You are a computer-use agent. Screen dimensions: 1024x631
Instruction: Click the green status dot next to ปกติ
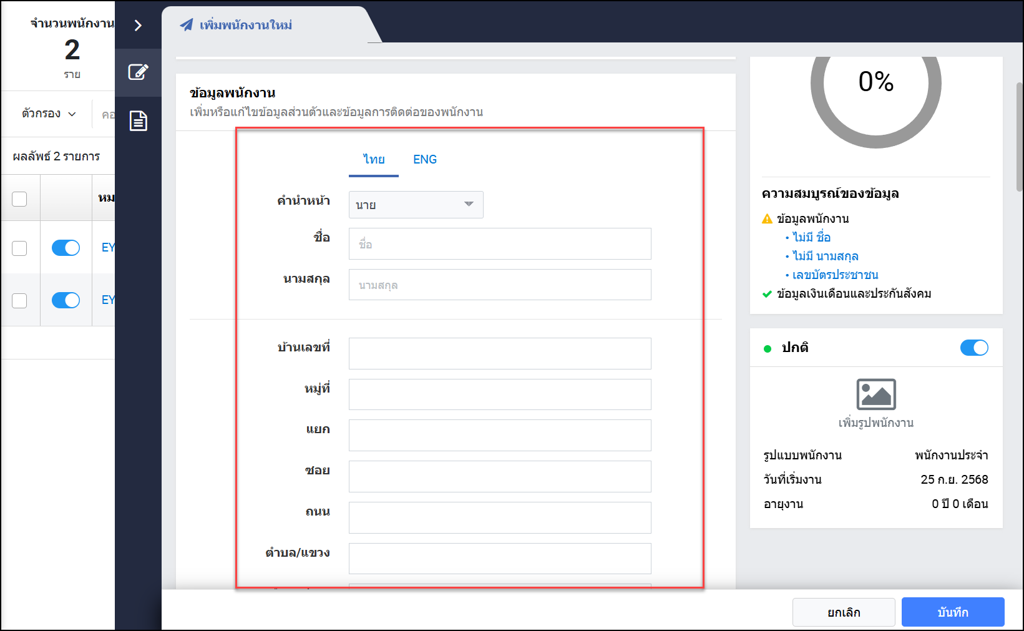coord(767,348)
